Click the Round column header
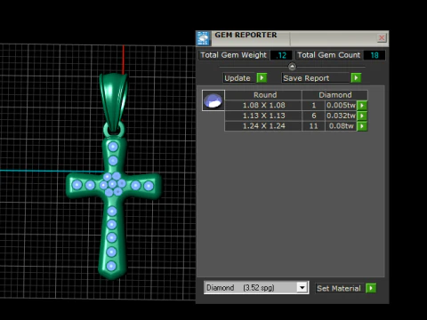Screen dimensions: 427x320 [263, 95]
